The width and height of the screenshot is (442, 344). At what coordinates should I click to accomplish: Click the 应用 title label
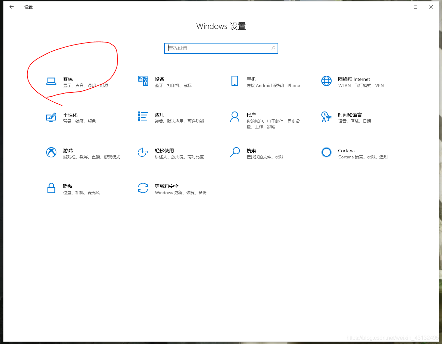(x=160, y=115)
